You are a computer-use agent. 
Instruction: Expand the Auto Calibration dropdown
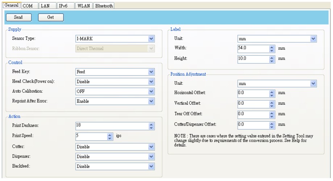151,91
